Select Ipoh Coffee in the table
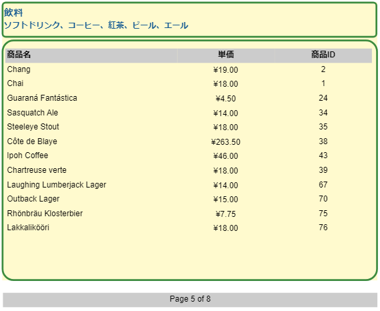 [x=27, y=155]
